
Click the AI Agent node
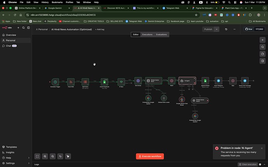(186, 81)
